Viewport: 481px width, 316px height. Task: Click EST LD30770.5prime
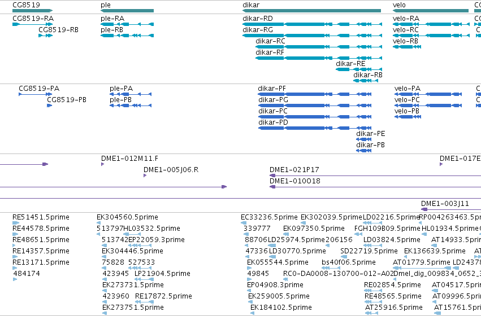click(x=274, y=257)
